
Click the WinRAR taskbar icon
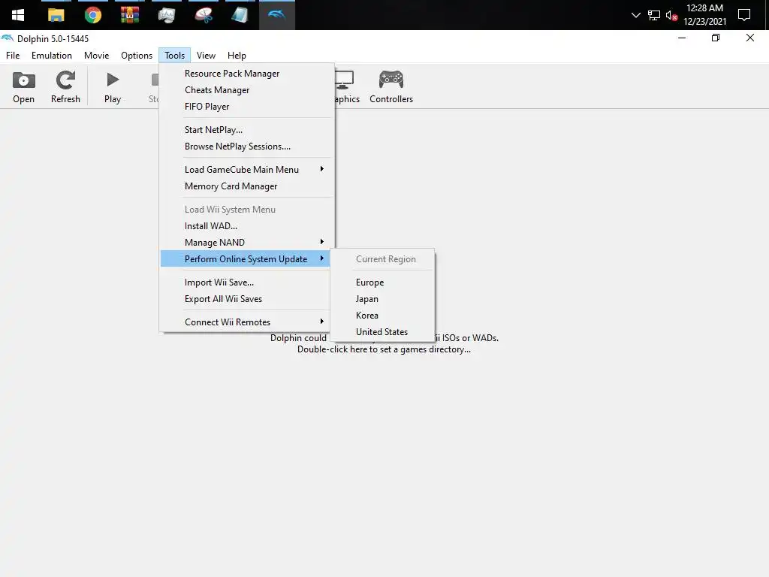pyautogui.click(x=129, y=15)
